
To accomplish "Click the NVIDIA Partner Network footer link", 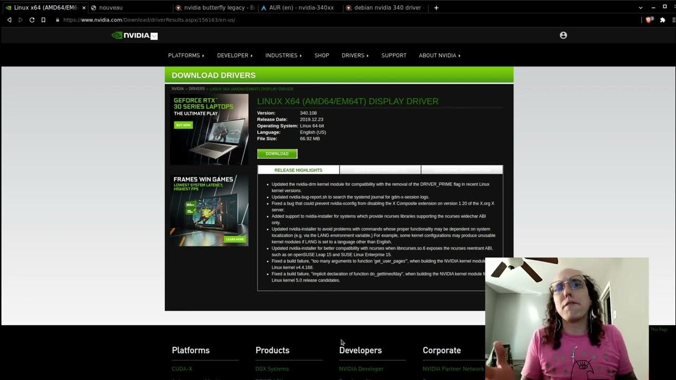I will [453, 369].
